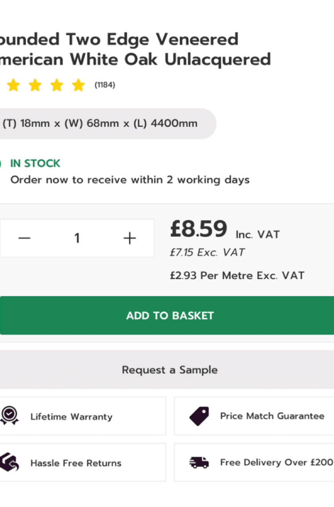
Task: Select the 18mm x 68mm x 4400mm size pill
Action: pyautogui.click(x=107, y=124)
